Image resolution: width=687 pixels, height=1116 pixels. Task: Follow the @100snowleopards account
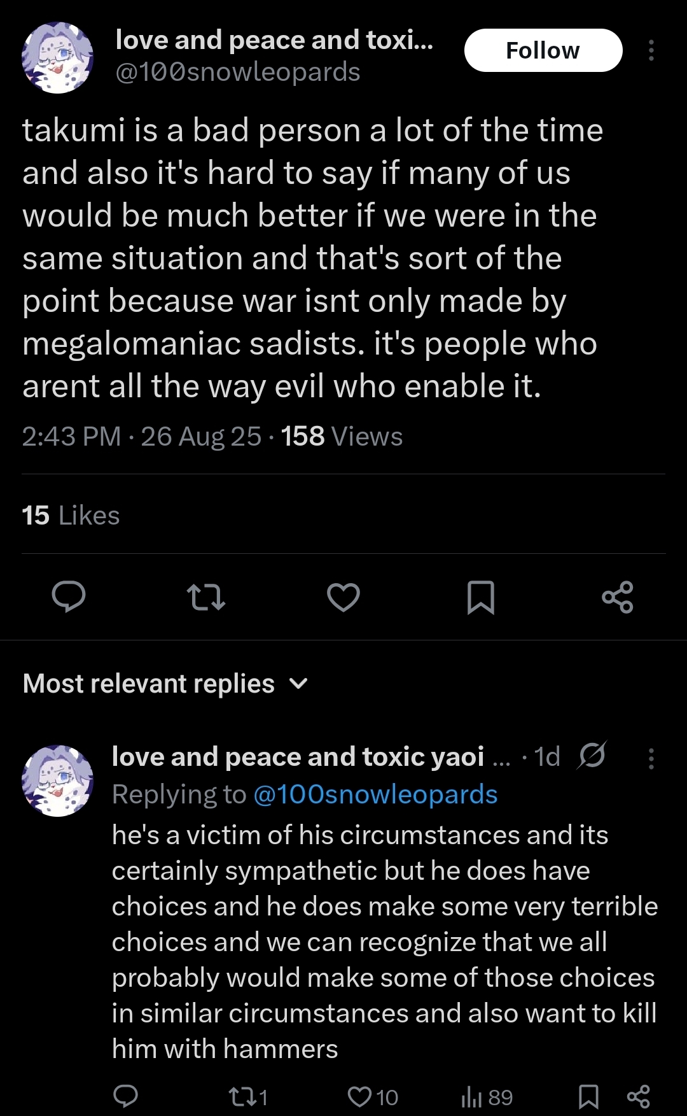tap(543, 50)
